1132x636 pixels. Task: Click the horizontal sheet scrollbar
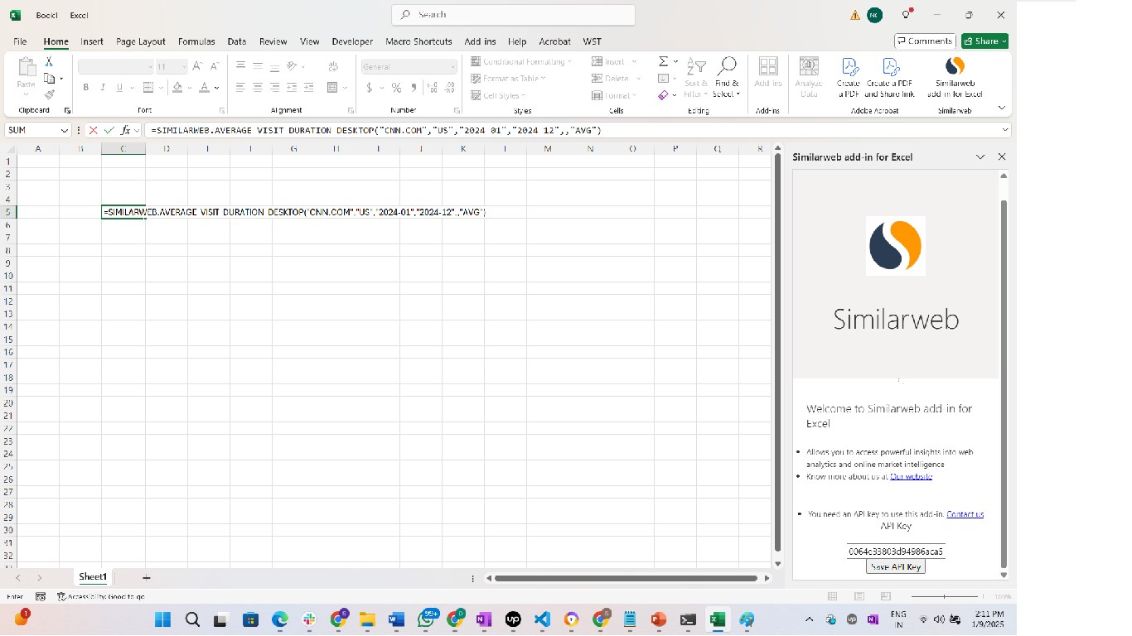(626, 578)
